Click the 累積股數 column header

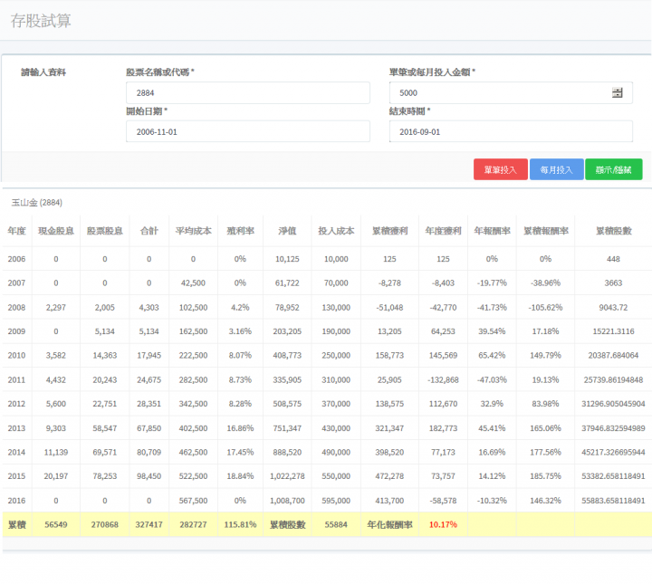tap(613, 231)
